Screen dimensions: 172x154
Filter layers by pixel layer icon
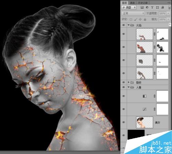142,8
